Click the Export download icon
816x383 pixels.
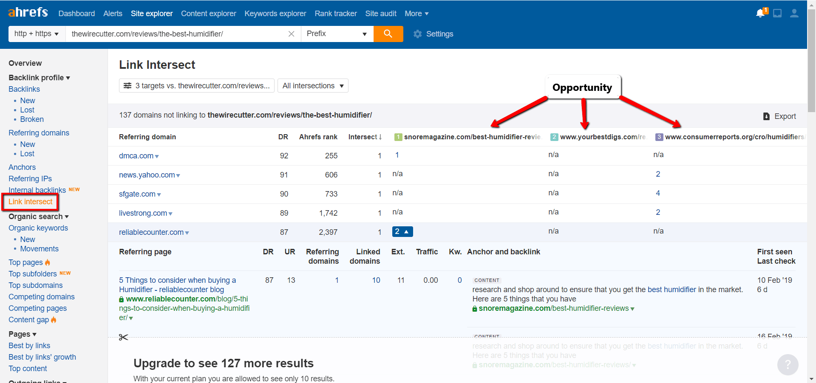tap(766, 116)
